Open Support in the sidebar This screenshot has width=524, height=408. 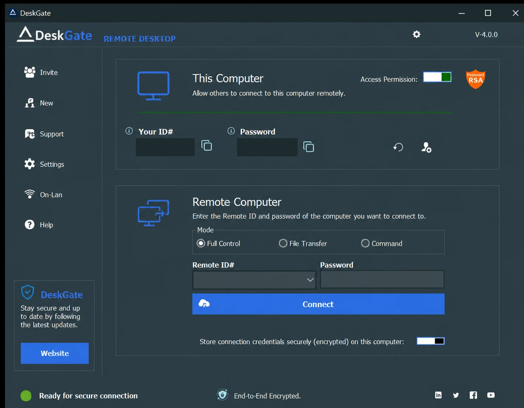(44, 134)
